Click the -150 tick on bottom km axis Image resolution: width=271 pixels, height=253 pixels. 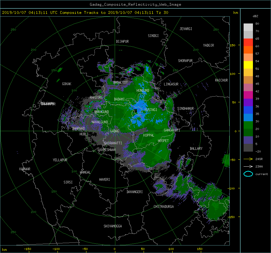click(x=27, y=249)
